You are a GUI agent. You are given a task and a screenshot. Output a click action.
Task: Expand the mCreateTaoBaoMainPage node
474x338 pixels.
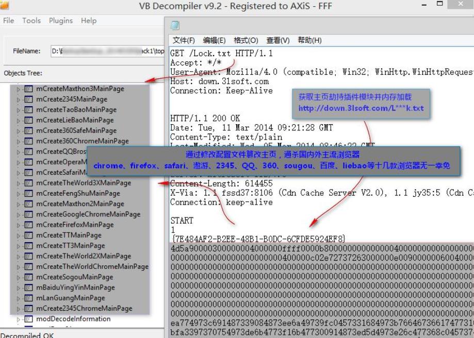[x=19, y=110]
